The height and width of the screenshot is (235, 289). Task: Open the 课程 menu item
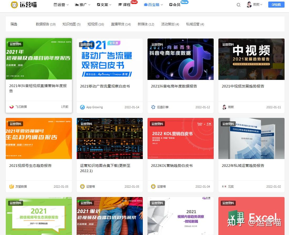point(124,5)
